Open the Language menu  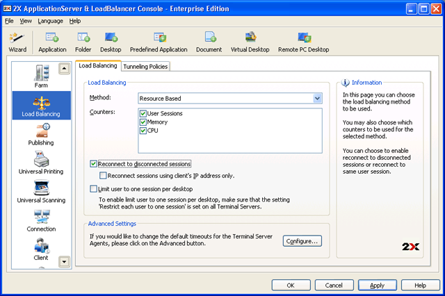click(50, 21)
